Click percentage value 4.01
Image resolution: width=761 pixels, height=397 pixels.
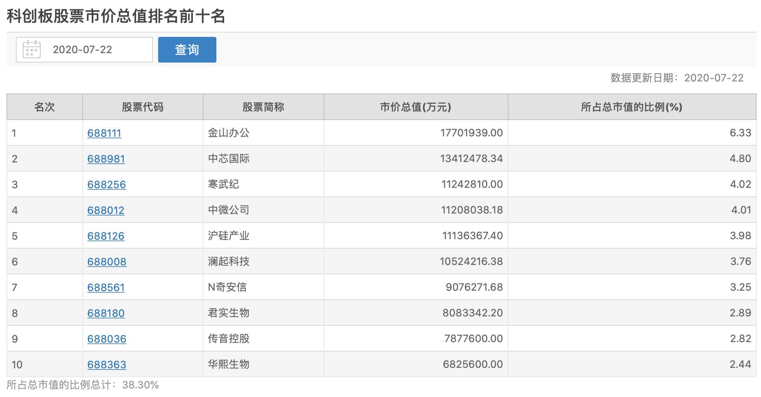pos(740,210)
